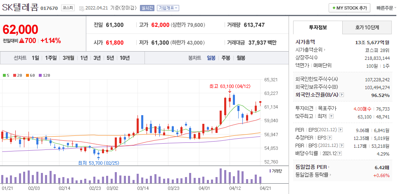Image resolution: width=398 pixels, height=194 pixels.
Task: Click the 시가총액 value 13조 5,677억원
Action: coord(372,43)
